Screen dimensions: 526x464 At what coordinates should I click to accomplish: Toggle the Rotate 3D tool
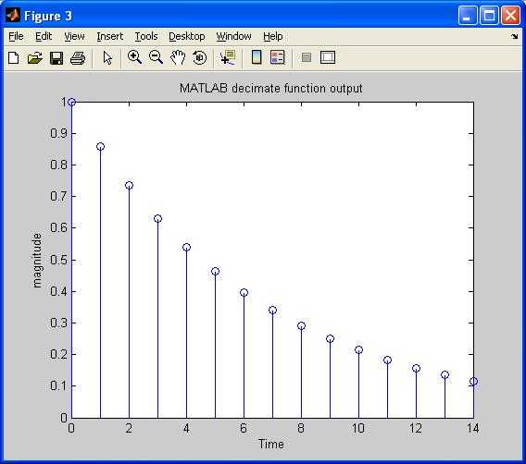click(200, 57)
